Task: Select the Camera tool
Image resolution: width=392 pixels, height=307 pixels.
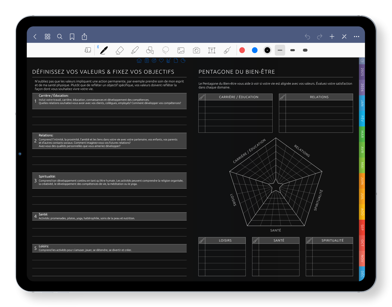Action: (196, 50)
